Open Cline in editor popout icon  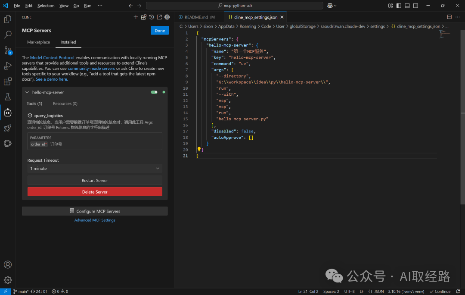(x=159, y=17)
